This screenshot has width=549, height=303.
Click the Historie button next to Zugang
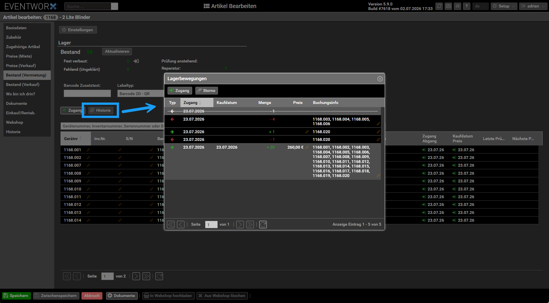point(101,110)
